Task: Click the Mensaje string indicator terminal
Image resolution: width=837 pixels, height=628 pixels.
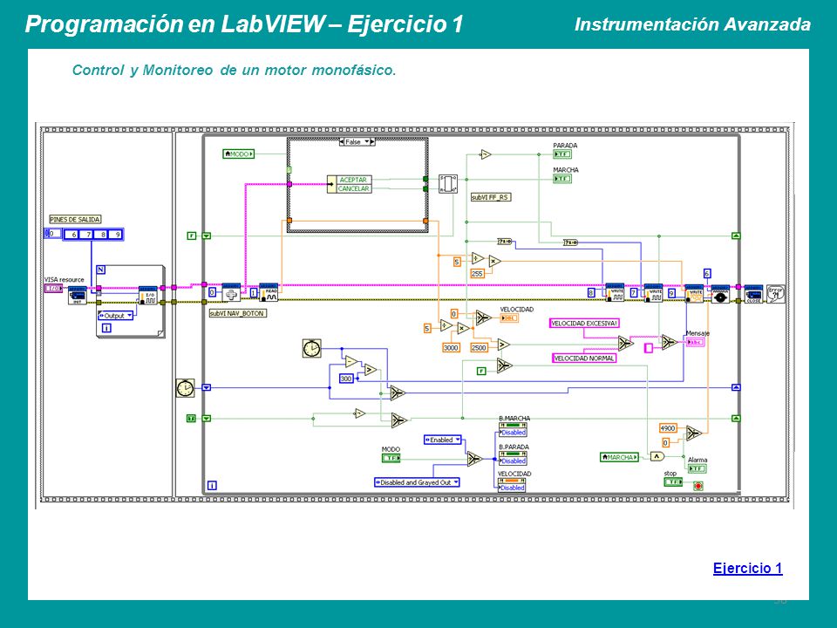Action: pos(695,342)
